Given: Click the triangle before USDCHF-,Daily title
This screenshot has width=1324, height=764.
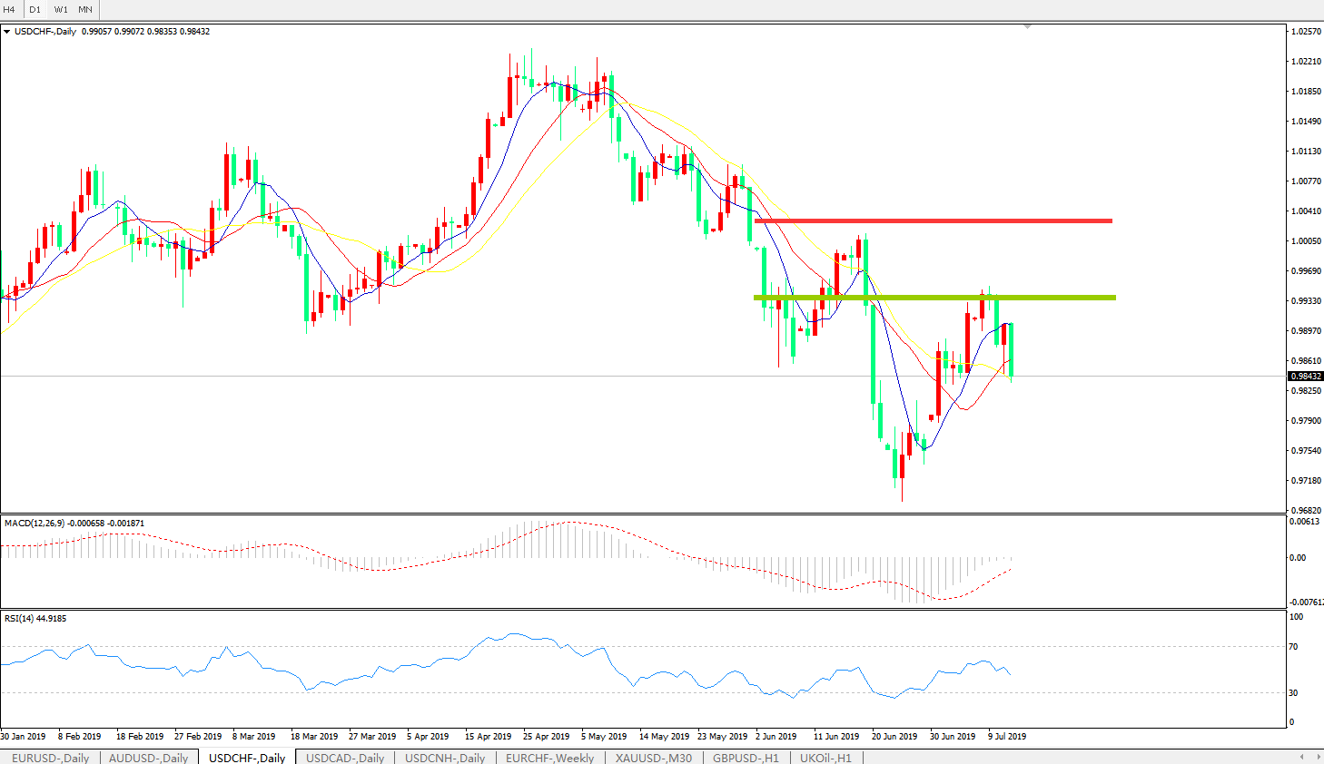Looking at the screenshot, I should point(7,32).
